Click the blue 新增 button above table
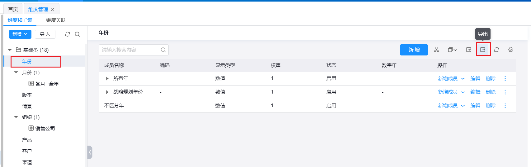Image resolution: width=531 pixels, height=167 pixels. [414, 50]
